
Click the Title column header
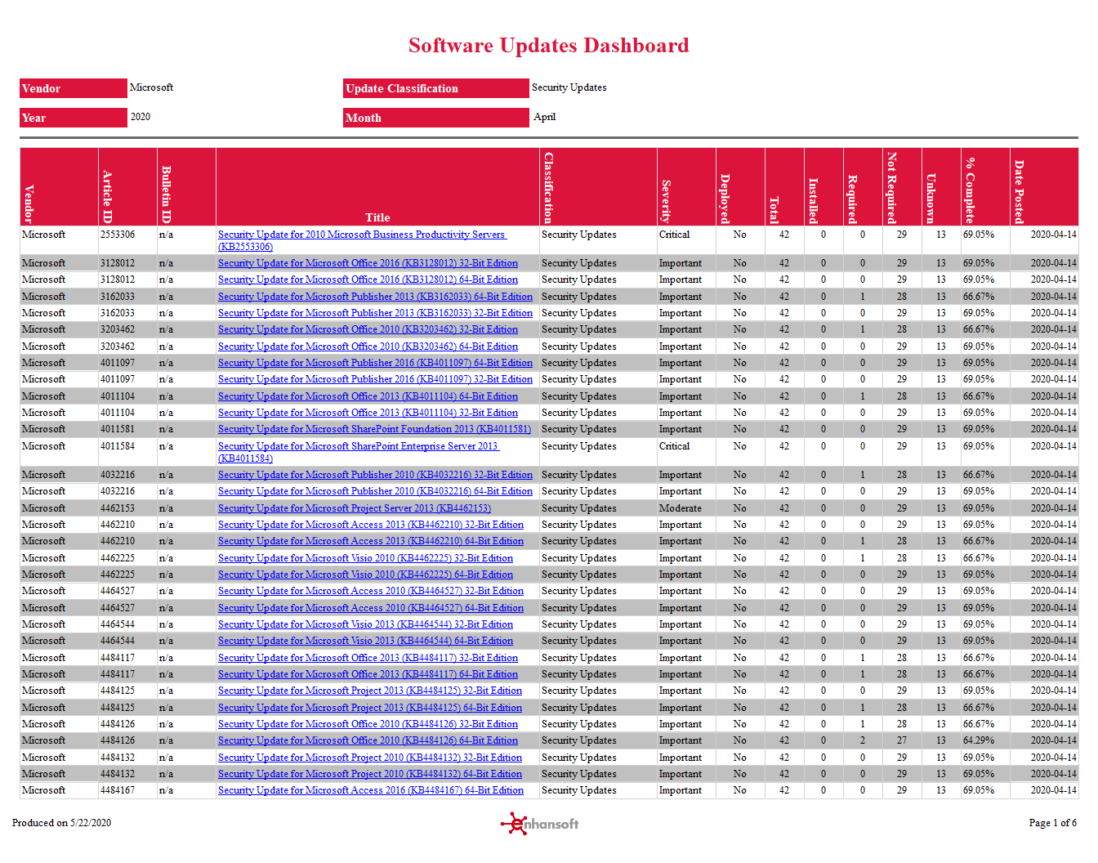tap(377, 217)
